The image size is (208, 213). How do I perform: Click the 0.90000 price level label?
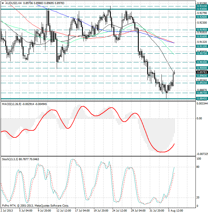pyautogui.click(x=202, y=68)
